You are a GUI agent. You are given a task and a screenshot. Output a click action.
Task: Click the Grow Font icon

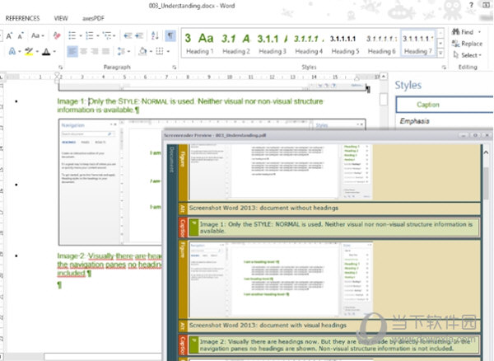[x=9, y=35]
